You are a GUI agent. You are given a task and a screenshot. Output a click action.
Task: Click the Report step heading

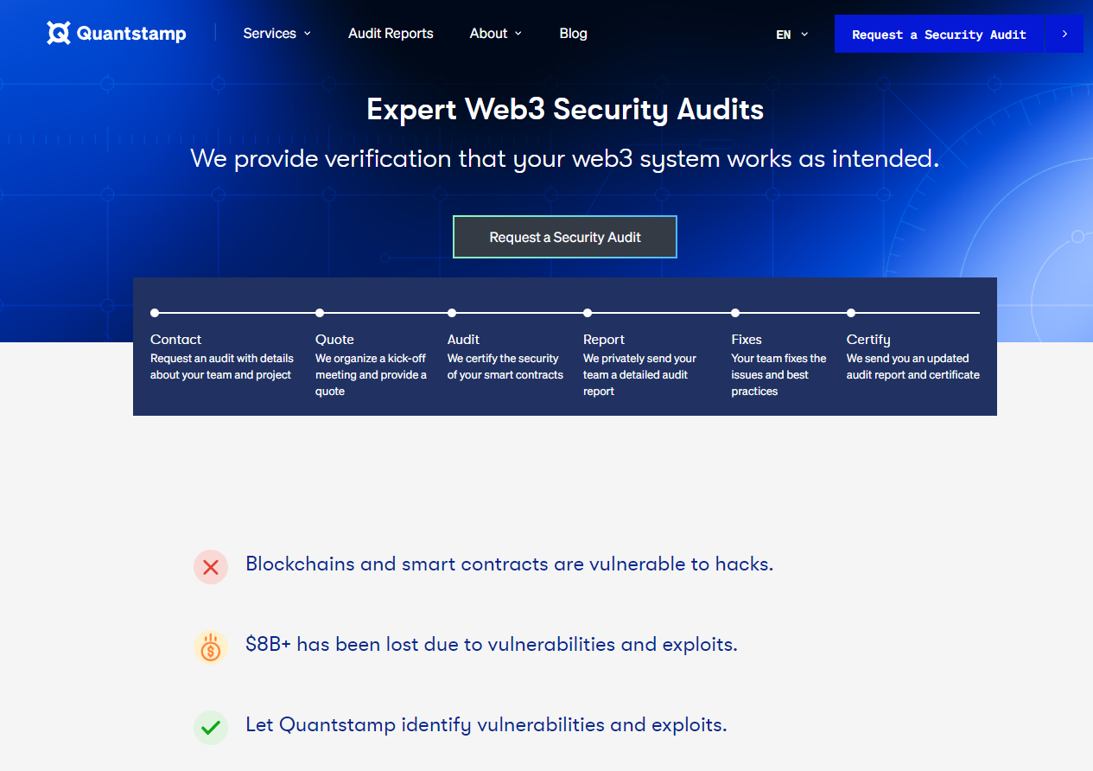click(x=604, y=340)
